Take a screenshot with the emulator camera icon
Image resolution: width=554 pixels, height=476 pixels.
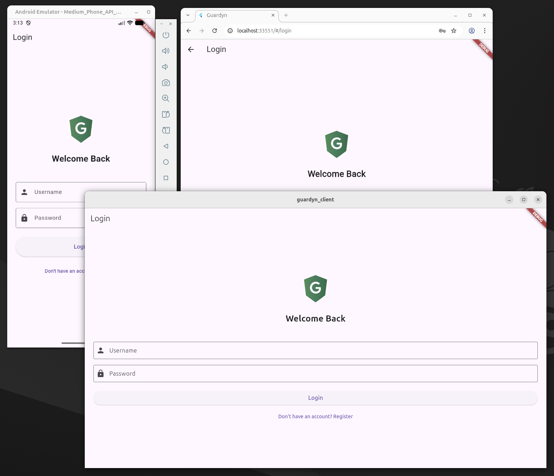tap(166, 83)
